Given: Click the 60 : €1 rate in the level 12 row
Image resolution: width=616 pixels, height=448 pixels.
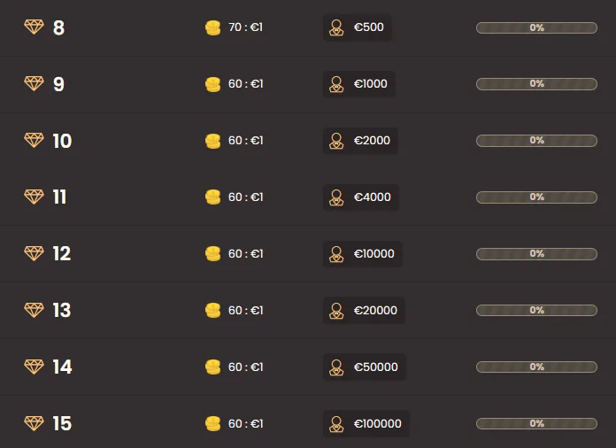Looking at the screenshot, I should click(245, 254).
